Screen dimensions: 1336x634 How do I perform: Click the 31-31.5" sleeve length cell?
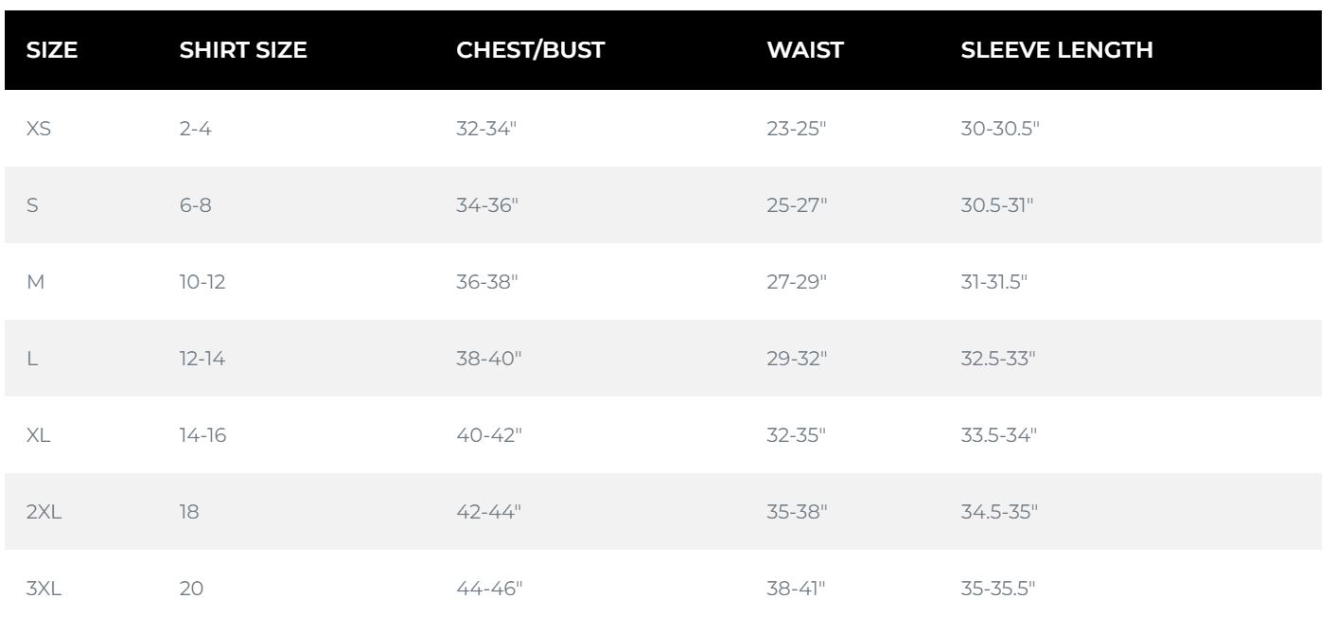click(995, 283)
